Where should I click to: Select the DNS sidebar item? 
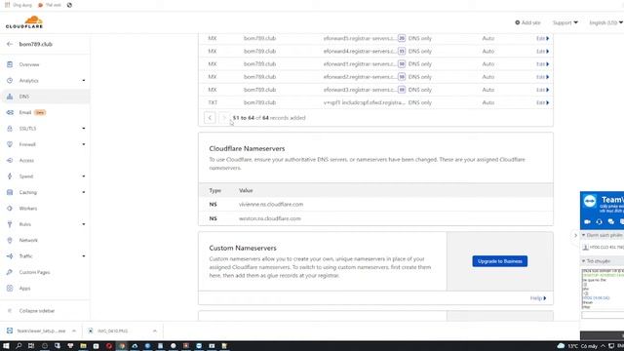pyautogui.click(x=45, y=97)
